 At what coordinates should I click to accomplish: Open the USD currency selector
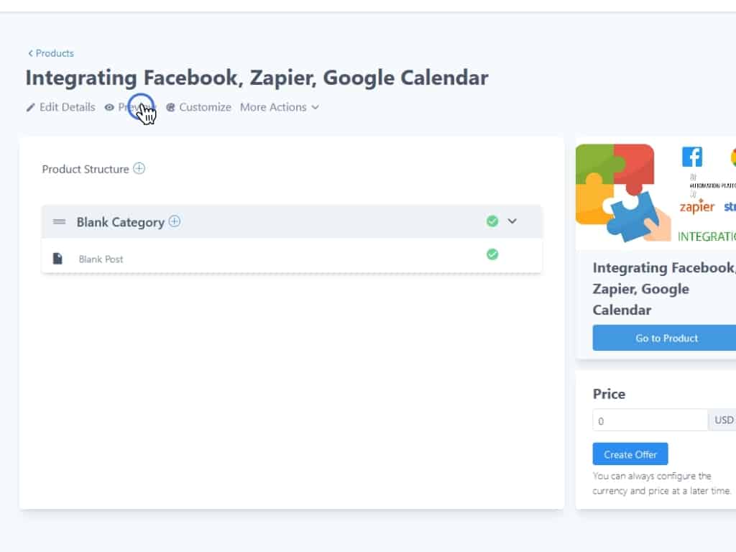pos(723,420)
